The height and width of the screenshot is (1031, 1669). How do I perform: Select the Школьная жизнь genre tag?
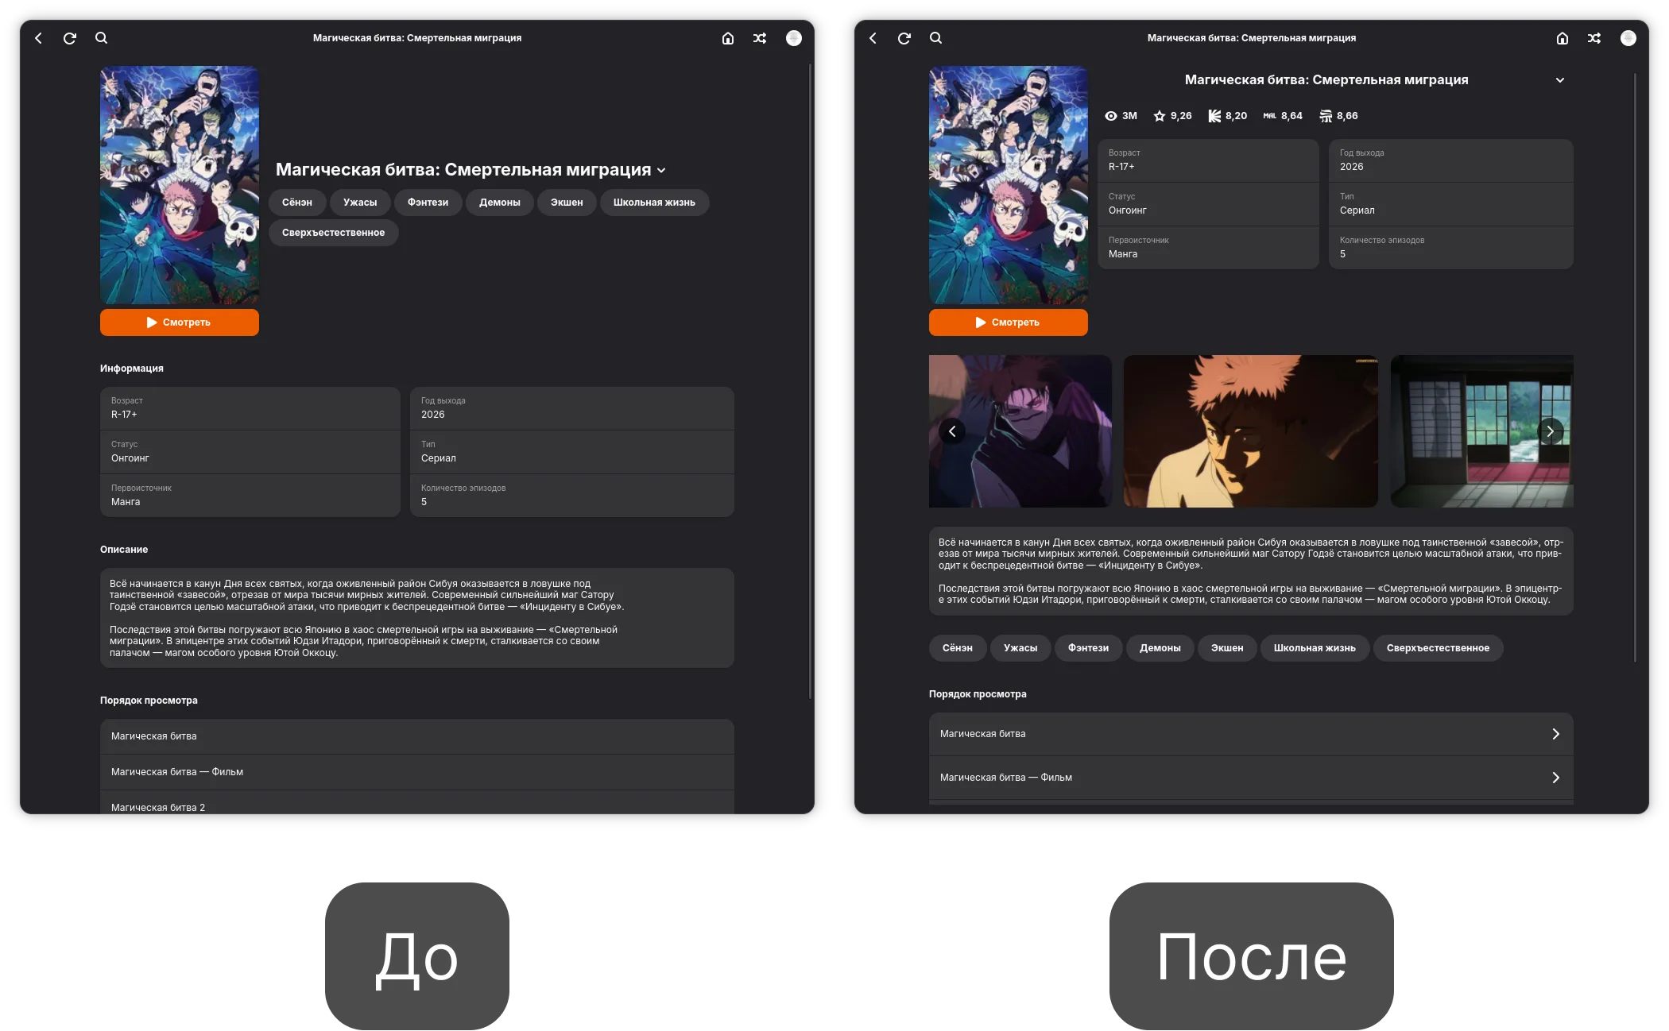point(1315,648)
